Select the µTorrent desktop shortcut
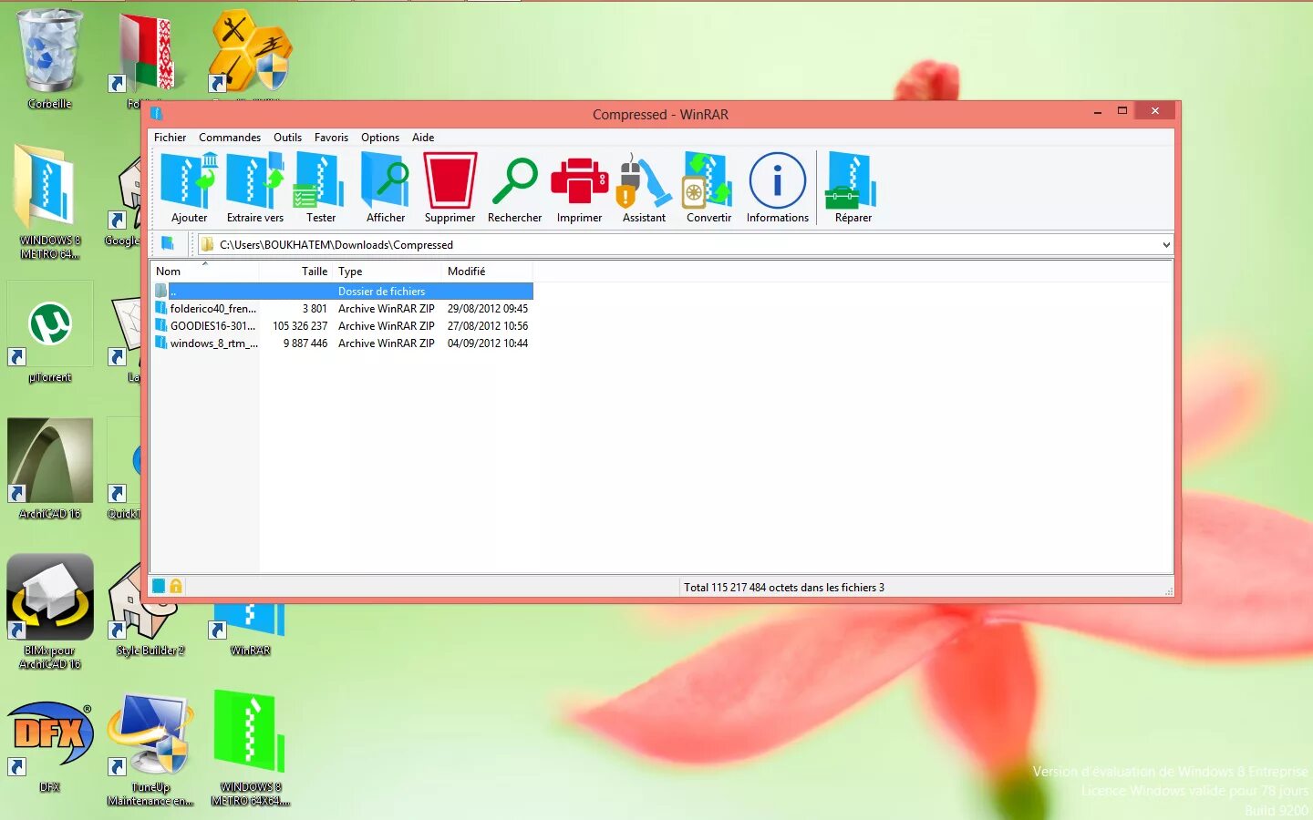Viewport: 1313px width, 820px height. [49, 333]
